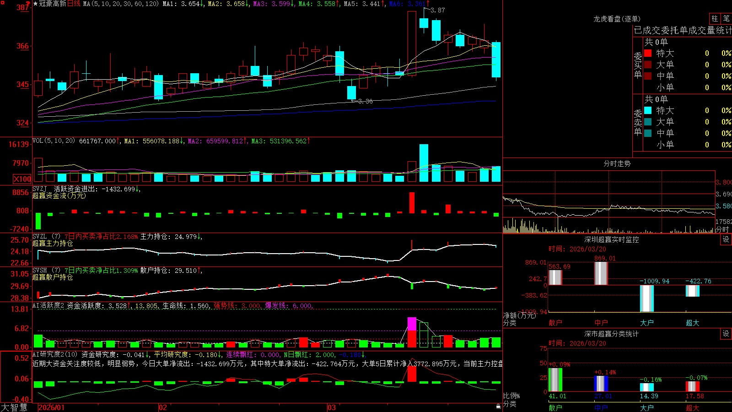Click the 366 price axis label
The image size is (732, 412).
tap(22, 46)
